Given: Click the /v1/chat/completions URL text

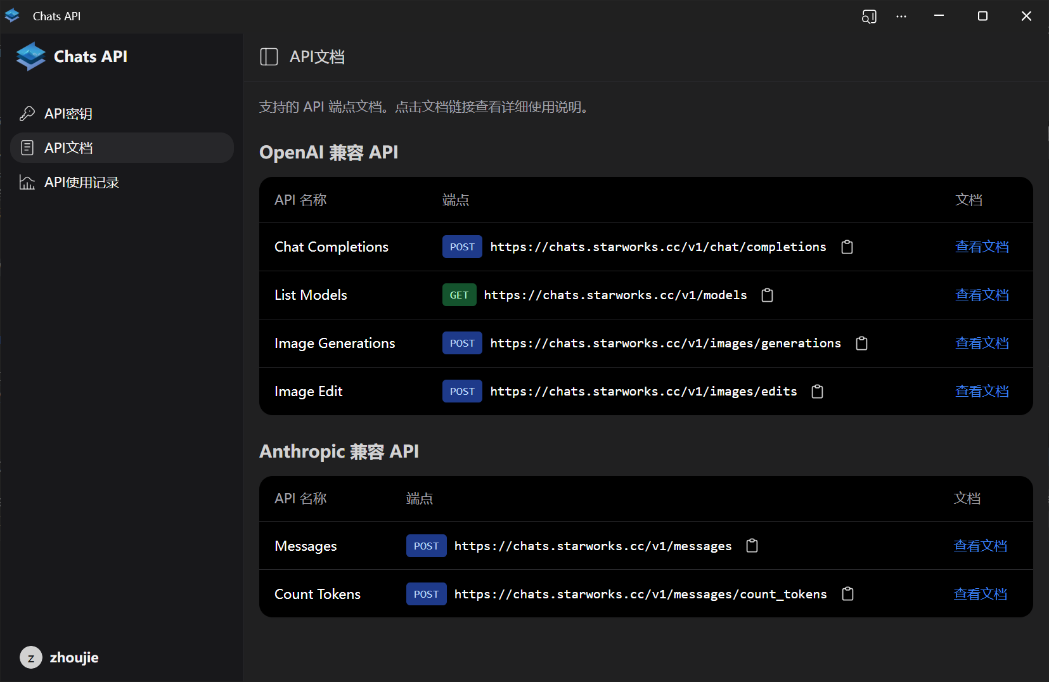Looking at the screenshot, I should (x=658, y=247).
